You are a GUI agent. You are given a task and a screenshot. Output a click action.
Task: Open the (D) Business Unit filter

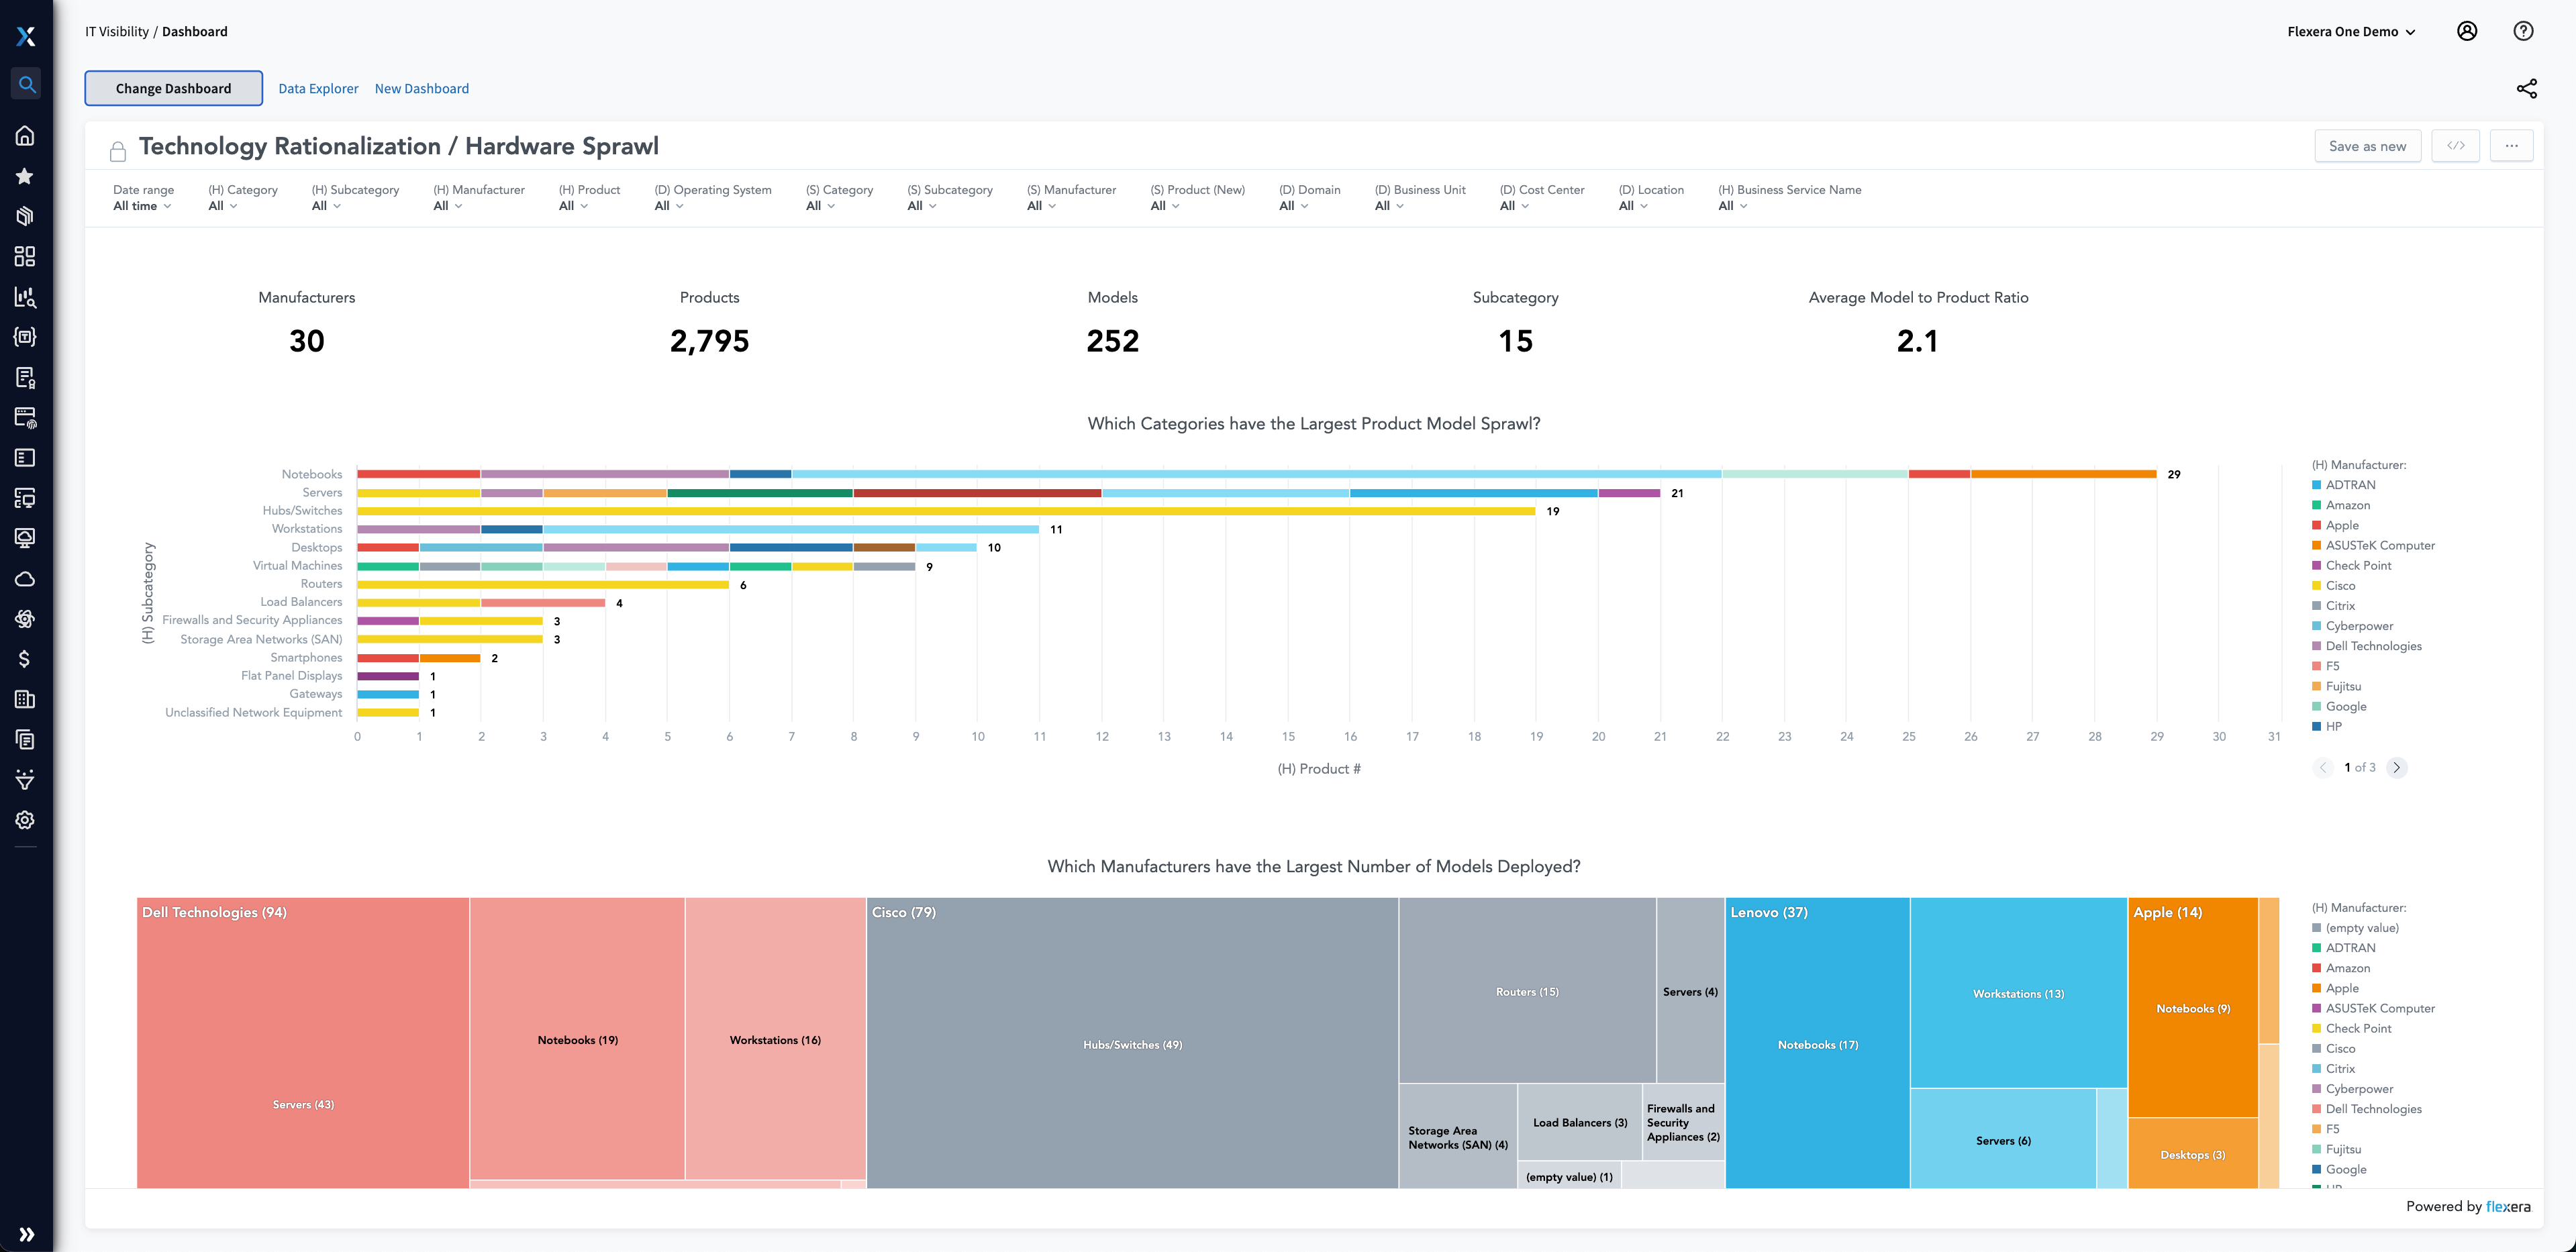click(x=1389, y=206)
